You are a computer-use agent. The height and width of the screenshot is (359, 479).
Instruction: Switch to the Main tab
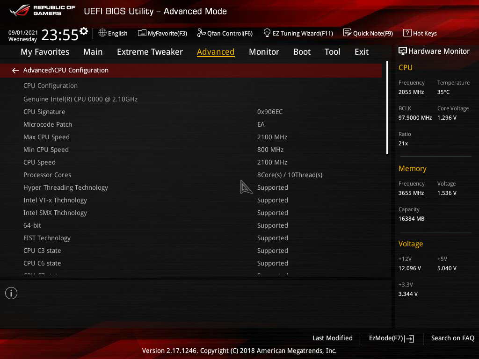click(93, 52)
